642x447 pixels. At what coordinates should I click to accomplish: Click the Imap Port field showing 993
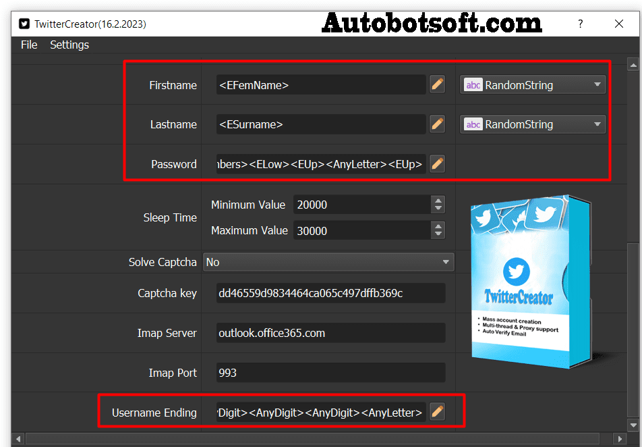coord(331,372)
